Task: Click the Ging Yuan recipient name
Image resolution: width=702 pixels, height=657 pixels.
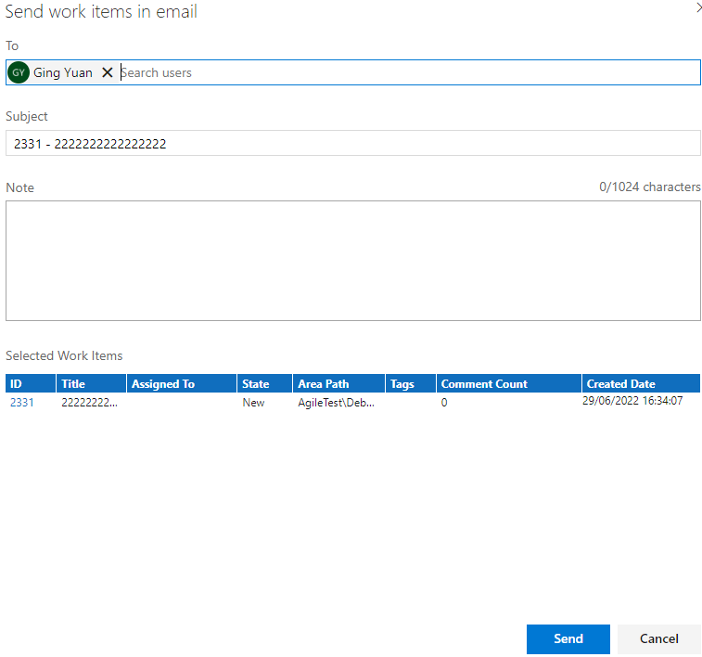Action: [x=63, y=73]
